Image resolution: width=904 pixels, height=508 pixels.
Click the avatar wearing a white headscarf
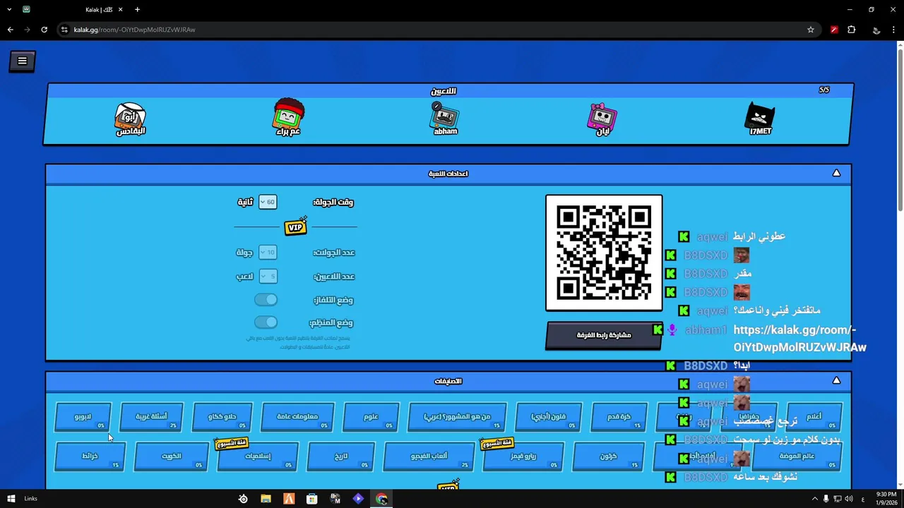click(x=131, y=119)
